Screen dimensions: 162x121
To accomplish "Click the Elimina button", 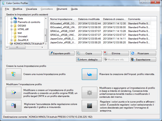I will pyautogui.click(x=116, y=53).
